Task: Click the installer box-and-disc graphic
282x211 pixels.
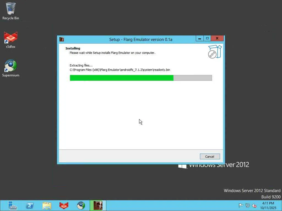Action: (215, 52)
